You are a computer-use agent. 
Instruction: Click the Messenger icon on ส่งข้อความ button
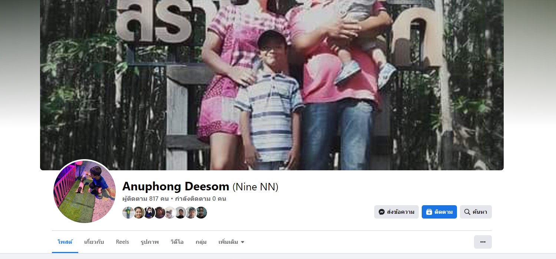pyautogui.click(x=381, y=212)
